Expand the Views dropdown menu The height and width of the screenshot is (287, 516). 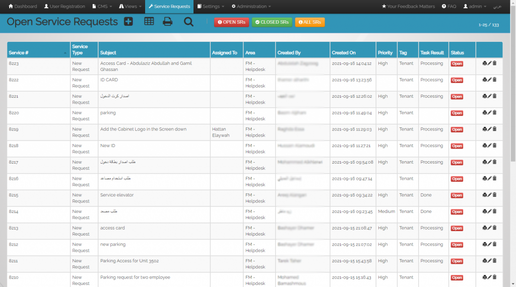(x=130, y=7)
